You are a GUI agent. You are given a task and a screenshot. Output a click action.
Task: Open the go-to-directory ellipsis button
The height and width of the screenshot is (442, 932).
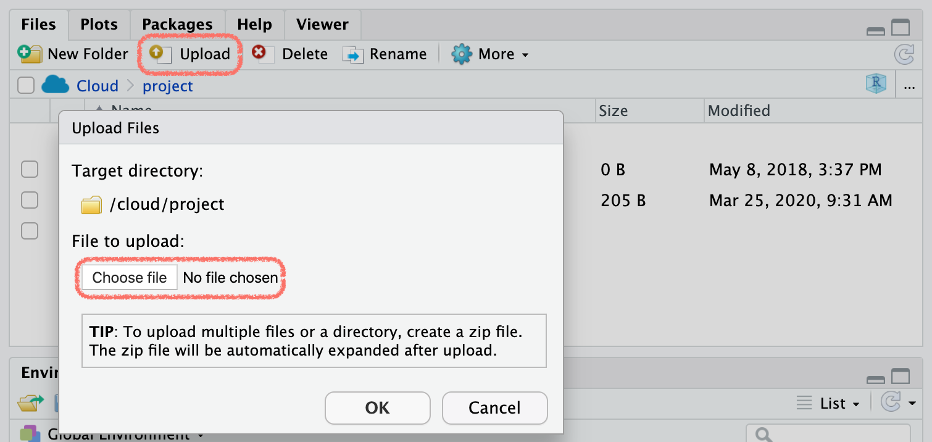(909, 86)
